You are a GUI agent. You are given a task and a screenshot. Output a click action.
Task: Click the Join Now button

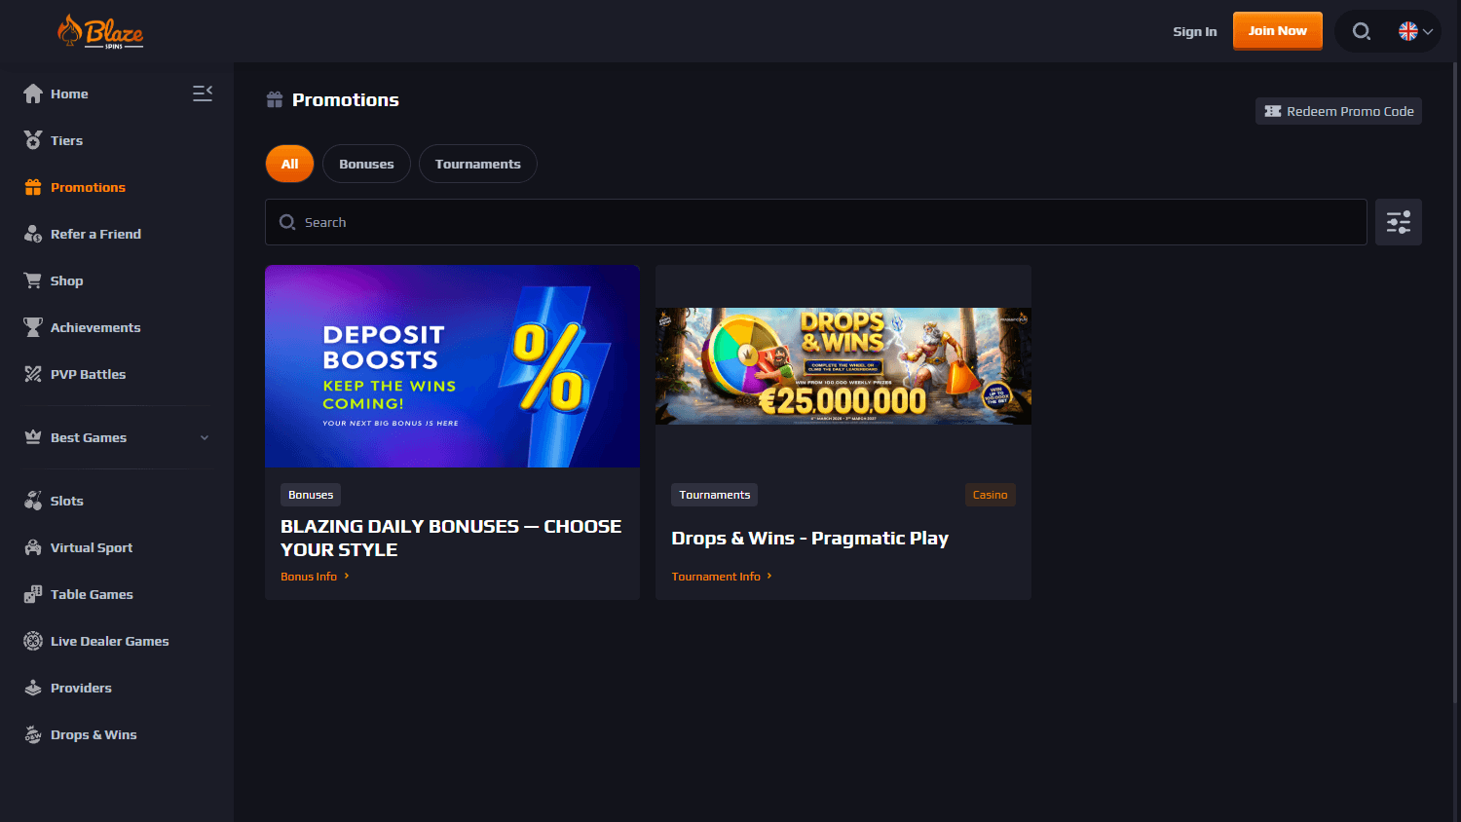tap(1278, 30)
